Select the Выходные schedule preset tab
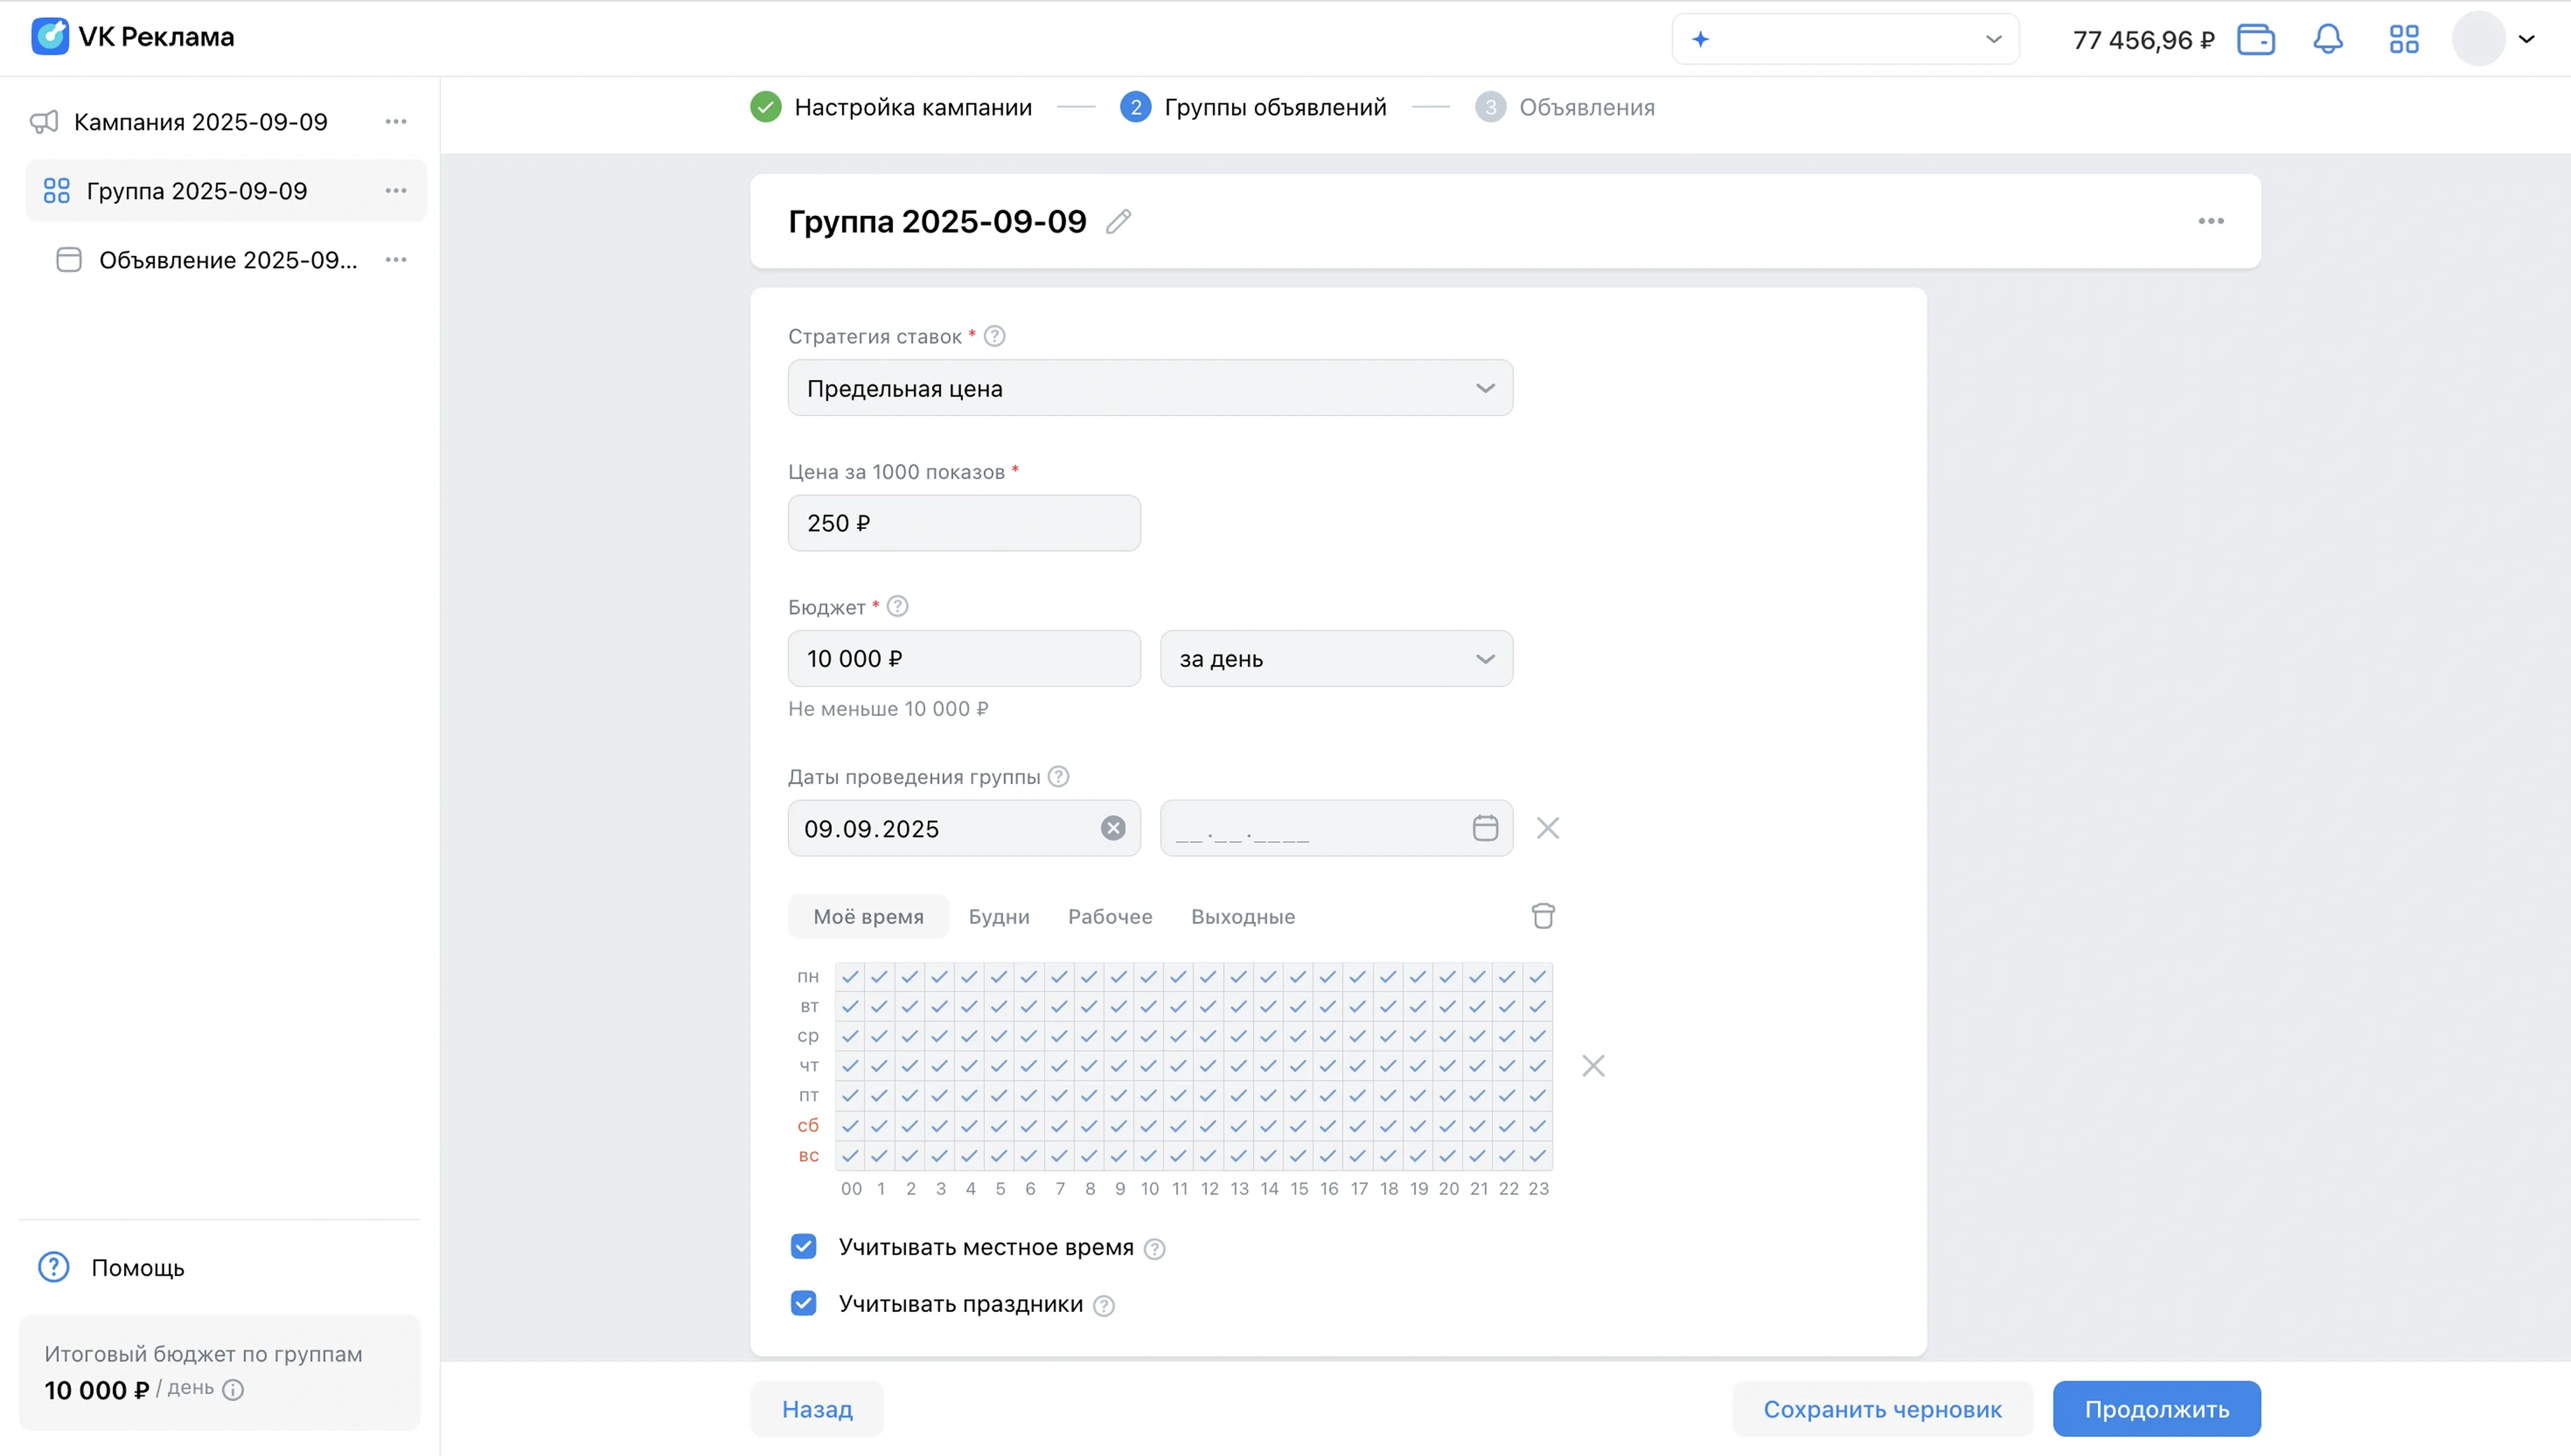The image size is (2571, 1456). click(x=1242, y=916)
